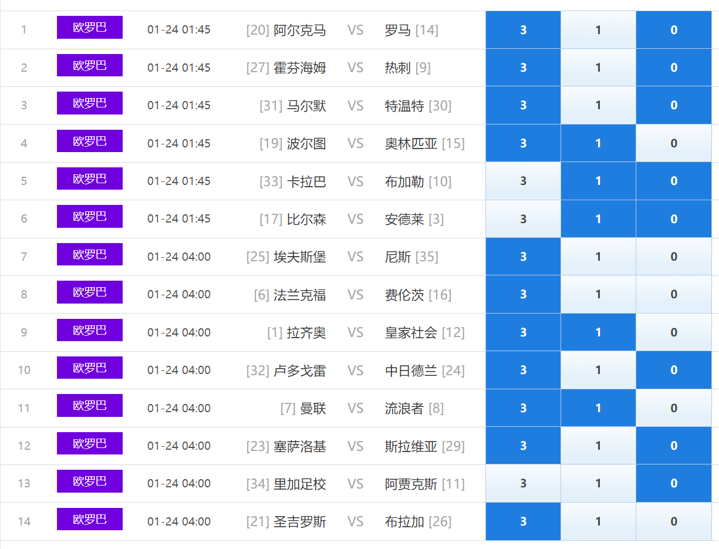Toggle 3 for 圣吉罗斯 vs 布拉加
The height and width of the screenshot is (549, 719).
pyautogui.click(x=523, y=521)
